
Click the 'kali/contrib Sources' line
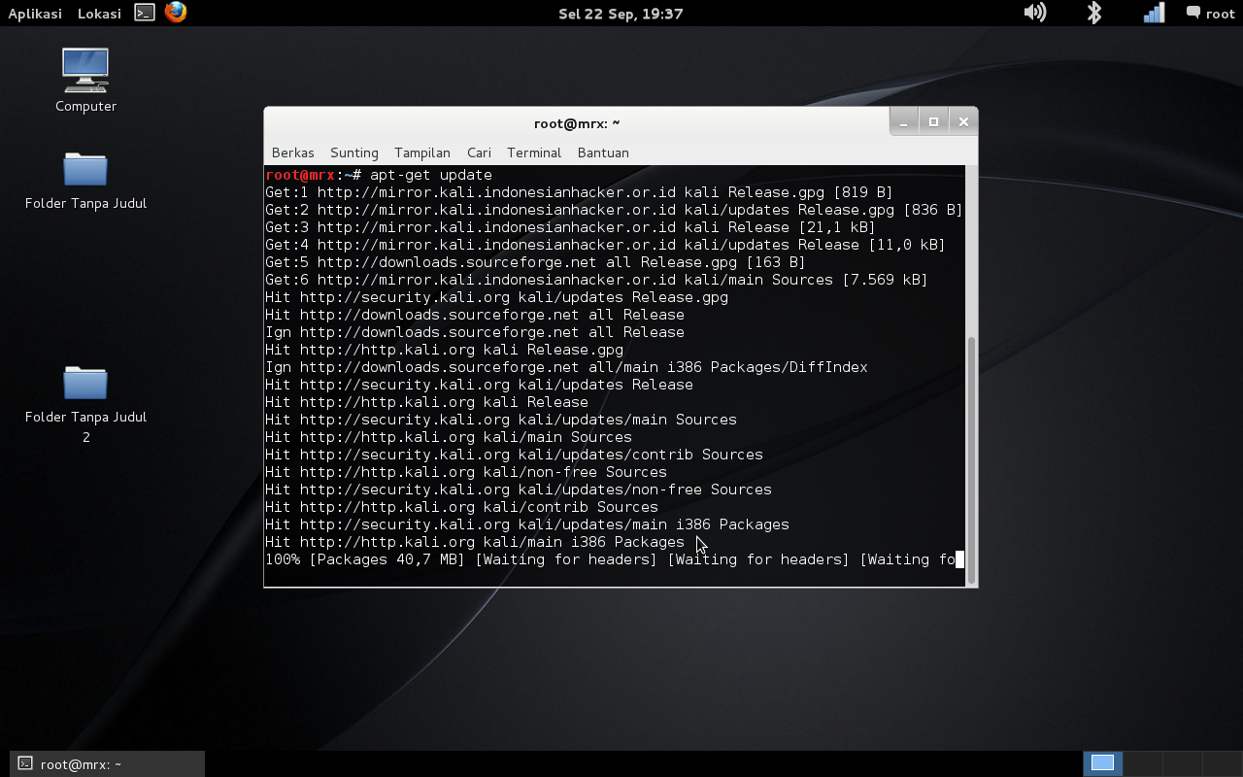click(x=461, y=507)
